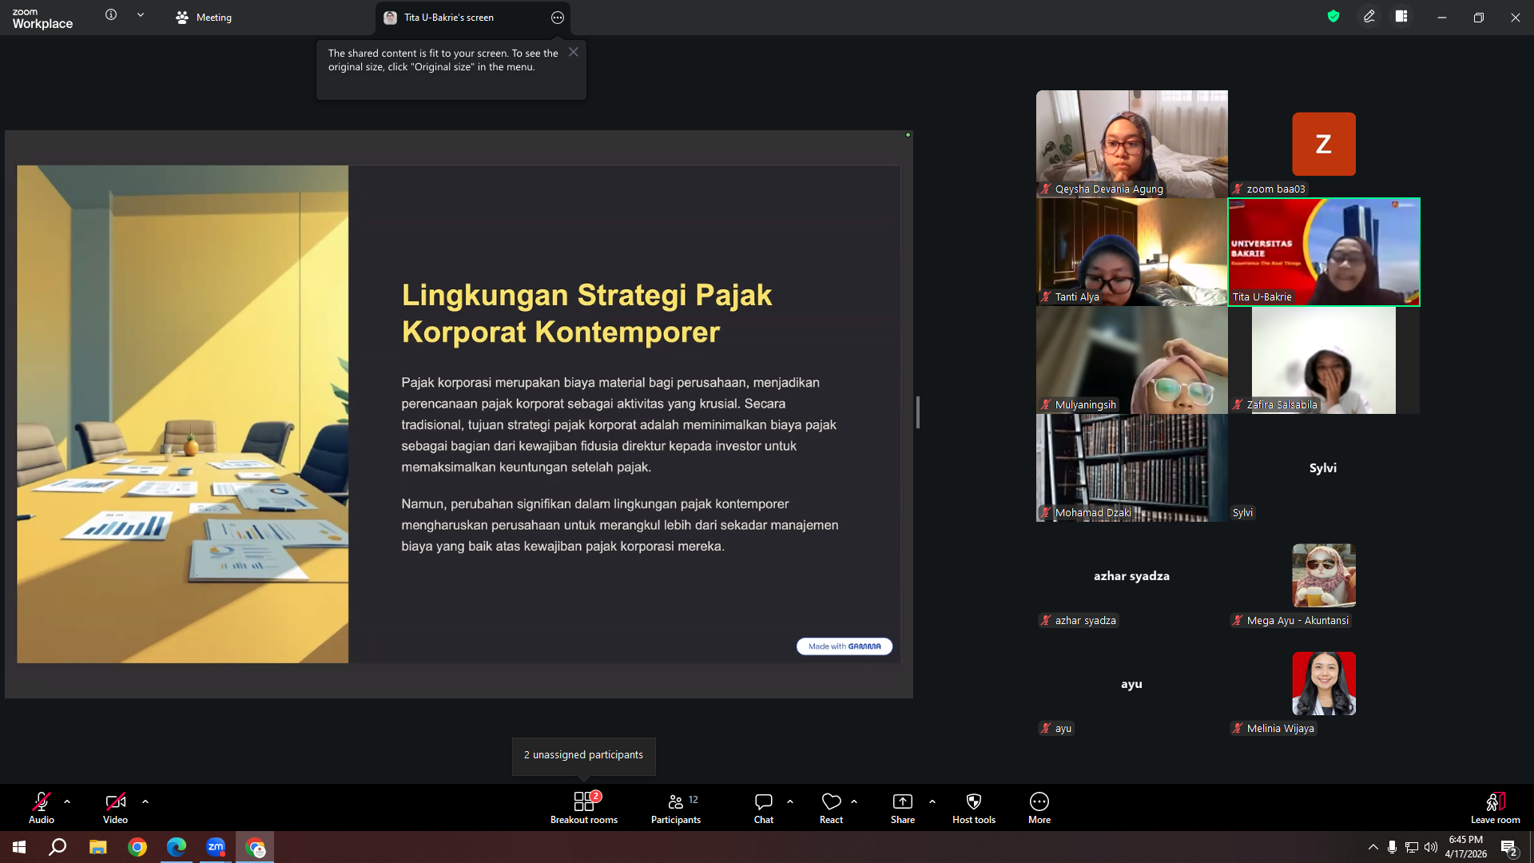Change the view layout icon
Screen dimensions: 1534x863
pyautogui.click(x=1401, y=16)
